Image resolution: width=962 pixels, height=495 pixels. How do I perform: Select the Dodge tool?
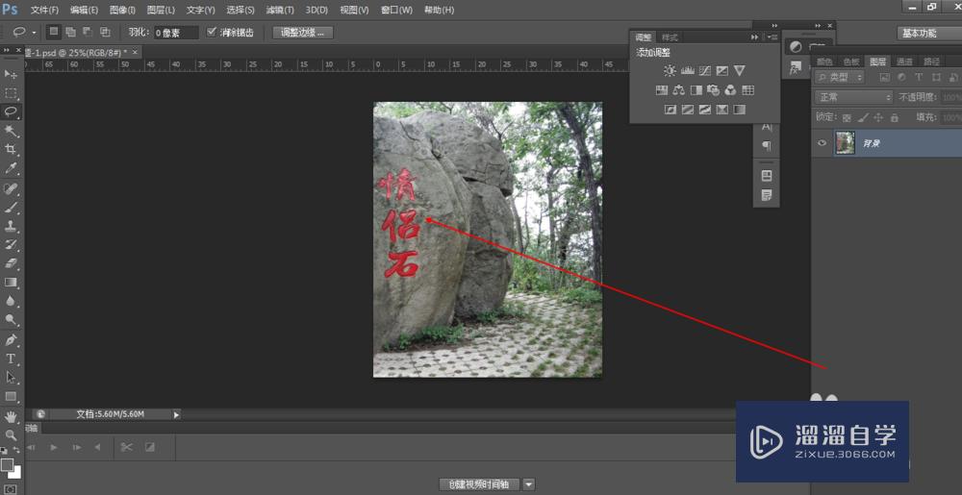coord(11,320)
